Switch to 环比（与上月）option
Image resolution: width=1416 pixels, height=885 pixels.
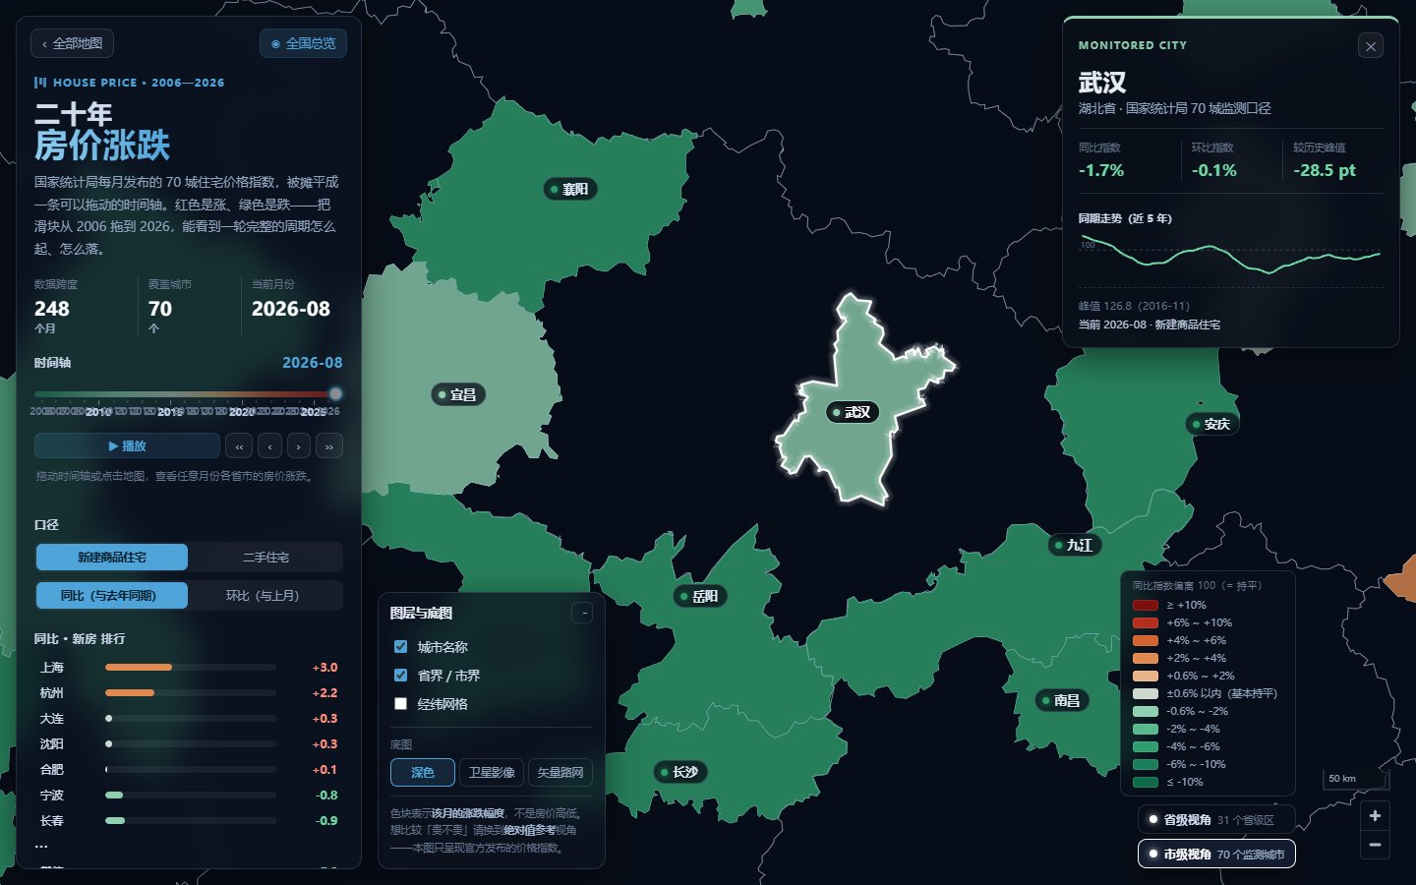pyautogui.click(x=265, y=595)
